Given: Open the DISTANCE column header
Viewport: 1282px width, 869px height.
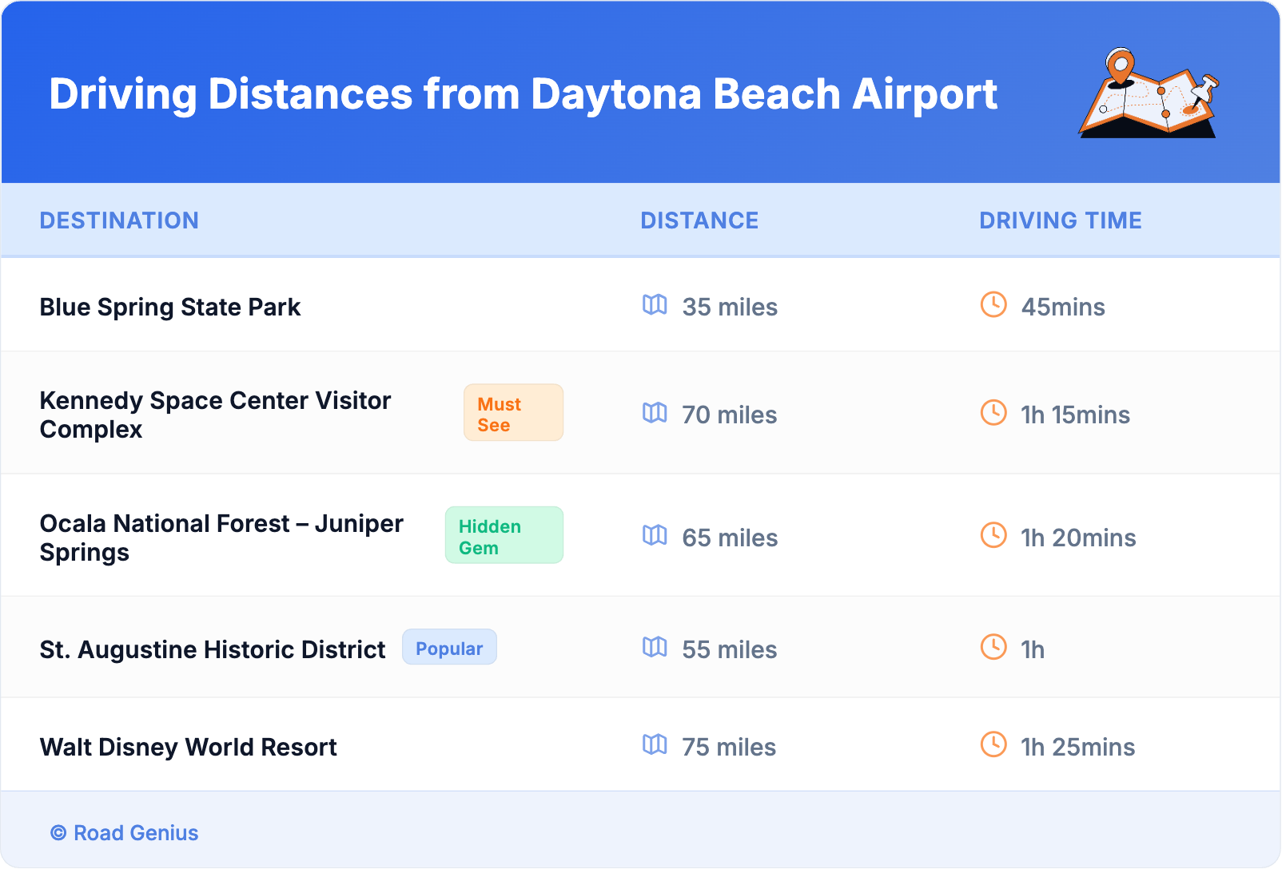Looking at the screenshot, I should 699,220.
